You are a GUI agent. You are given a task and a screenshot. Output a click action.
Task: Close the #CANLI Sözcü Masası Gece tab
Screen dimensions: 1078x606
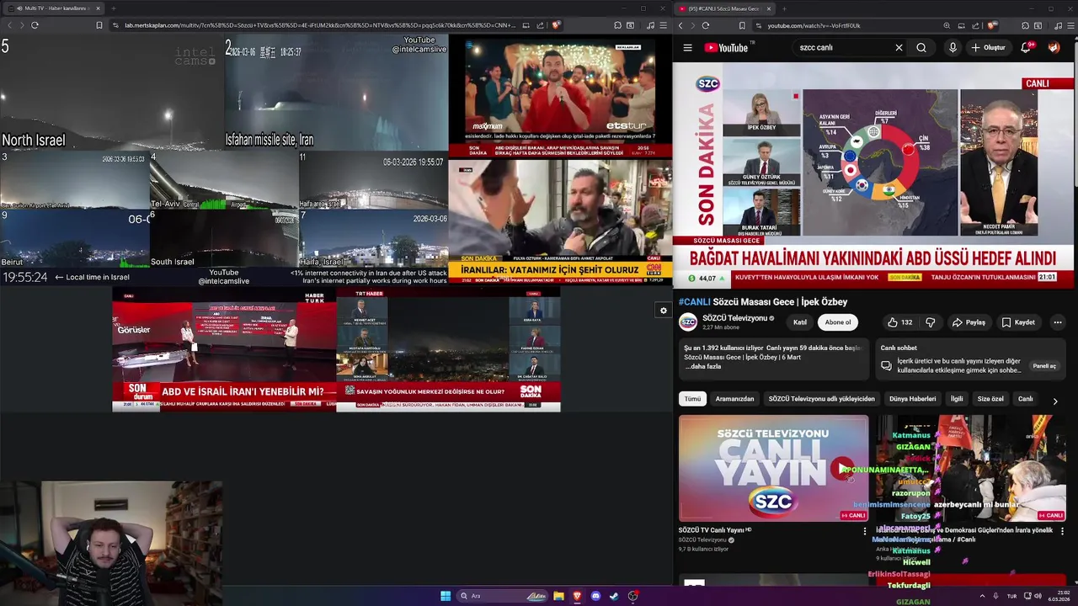pos(771,8)
